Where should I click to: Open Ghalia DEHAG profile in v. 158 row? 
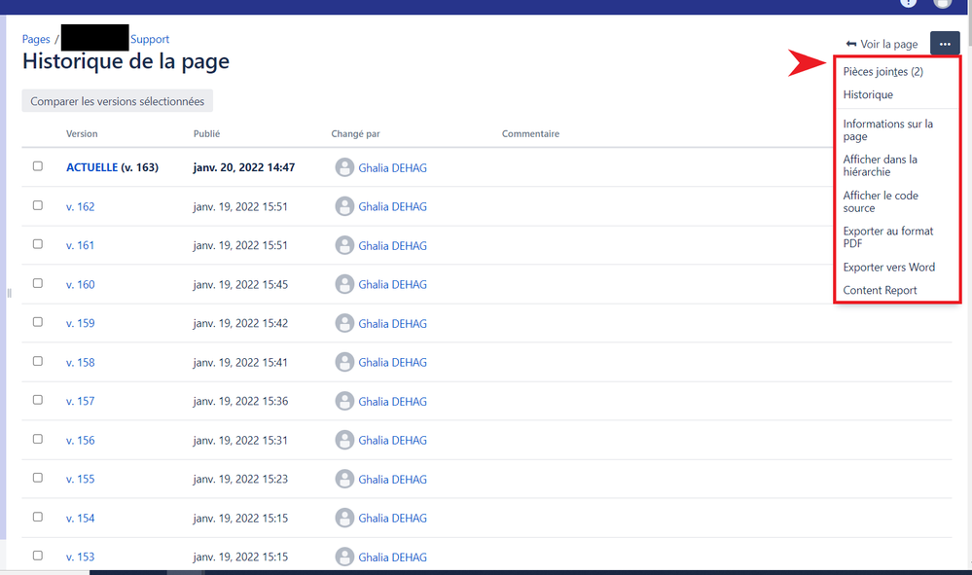click(392, 363)
